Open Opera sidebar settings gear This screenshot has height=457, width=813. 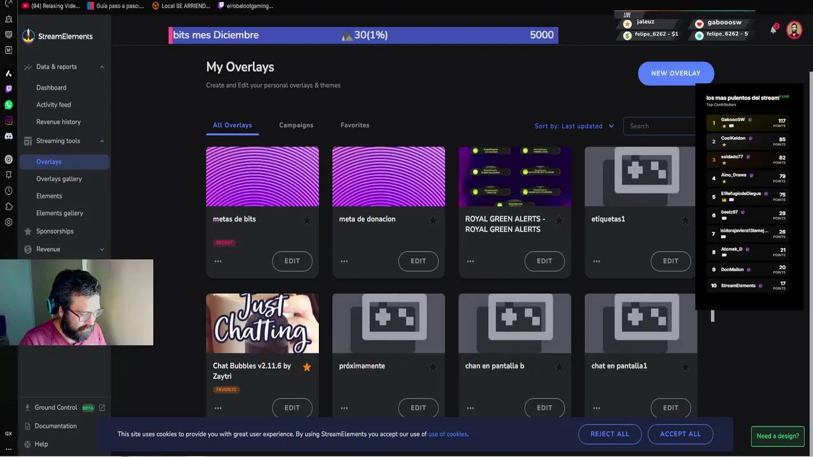[x=8, y=222]
